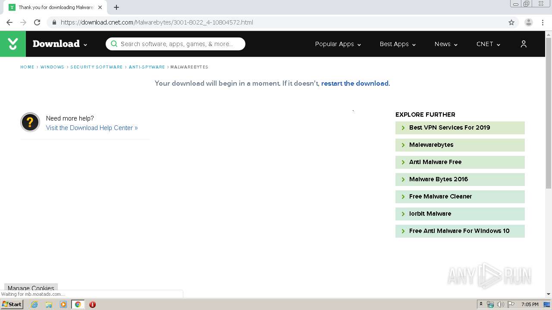Bookmark this page with the star icon

(x=511, y=22)
